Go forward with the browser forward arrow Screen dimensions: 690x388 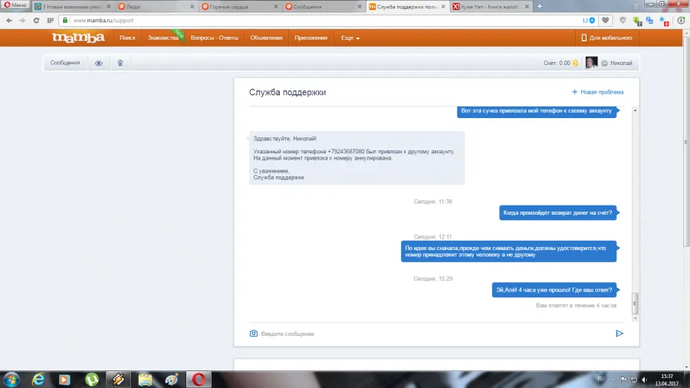(x=22, y=20)
